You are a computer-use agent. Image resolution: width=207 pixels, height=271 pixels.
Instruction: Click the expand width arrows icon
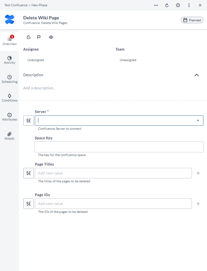(156, 5)
